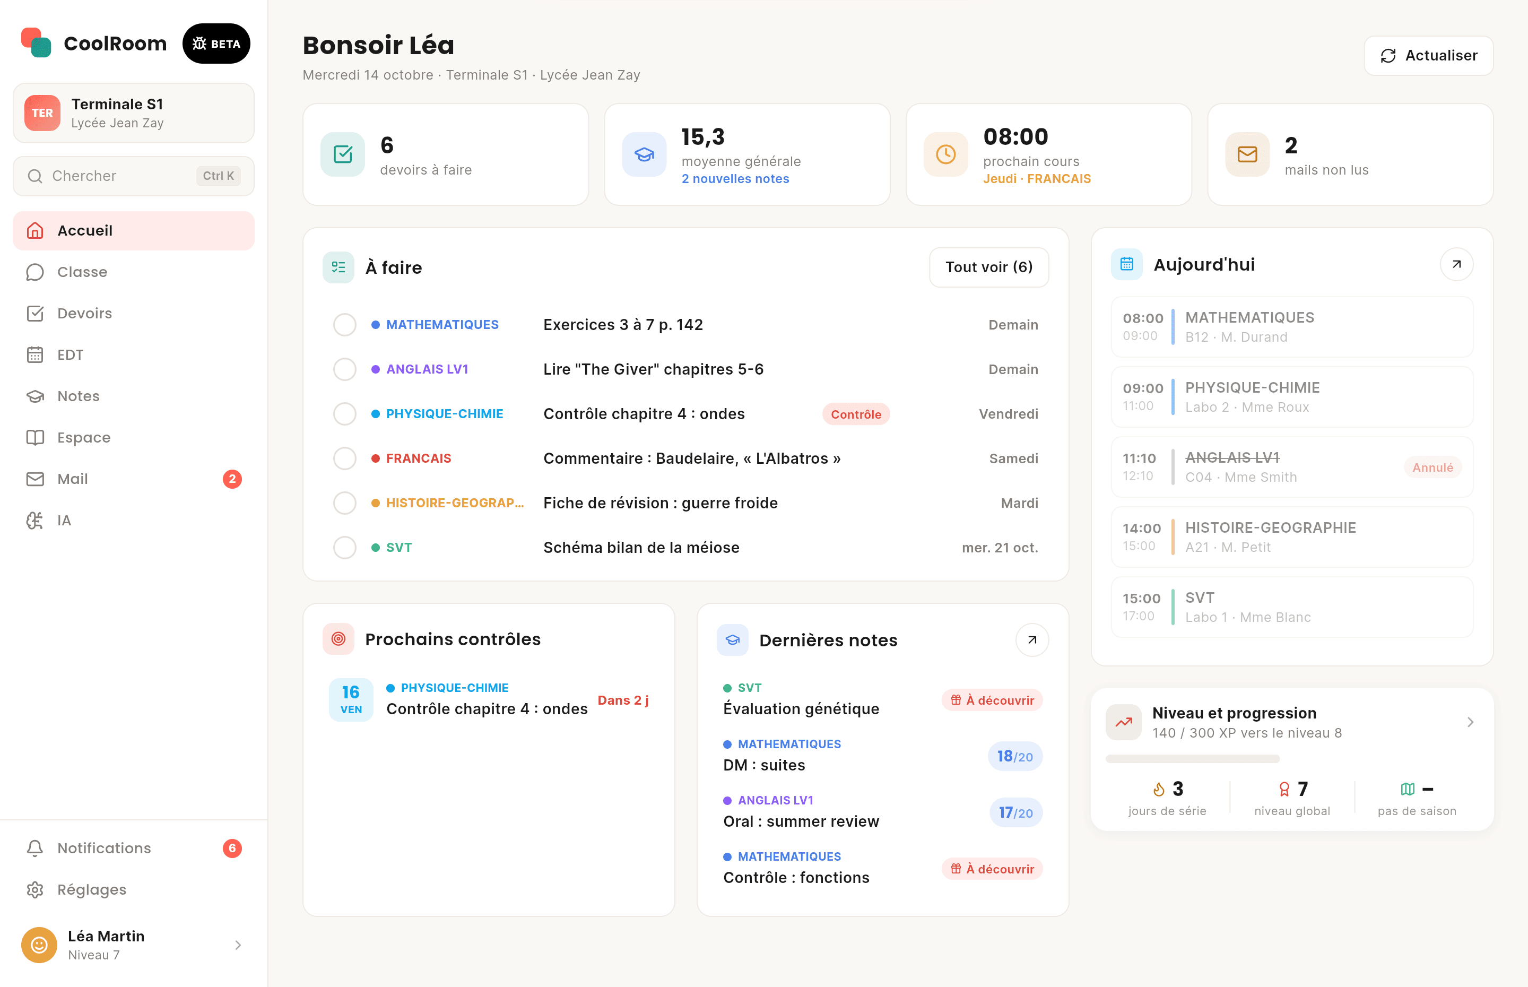Click the Niveau et progression trend icon
1528x987 pixels.
[x=1123, y=722]
